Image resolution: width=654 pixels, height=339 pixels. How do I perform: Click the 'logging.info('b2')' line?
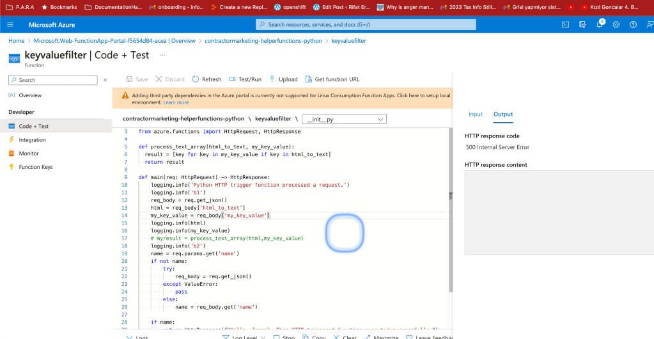178,246
